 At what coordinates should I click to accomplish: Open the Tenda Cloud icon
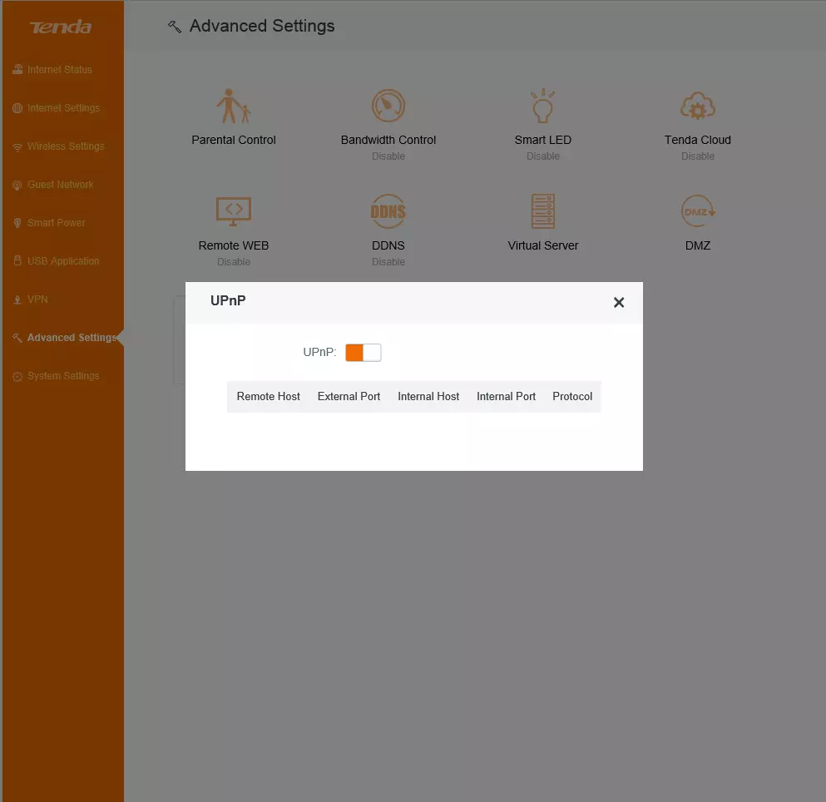(x=697, y=106)
